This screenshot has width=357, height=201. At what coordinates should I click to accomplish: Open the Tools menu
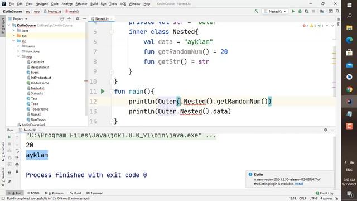click(113, 4)
